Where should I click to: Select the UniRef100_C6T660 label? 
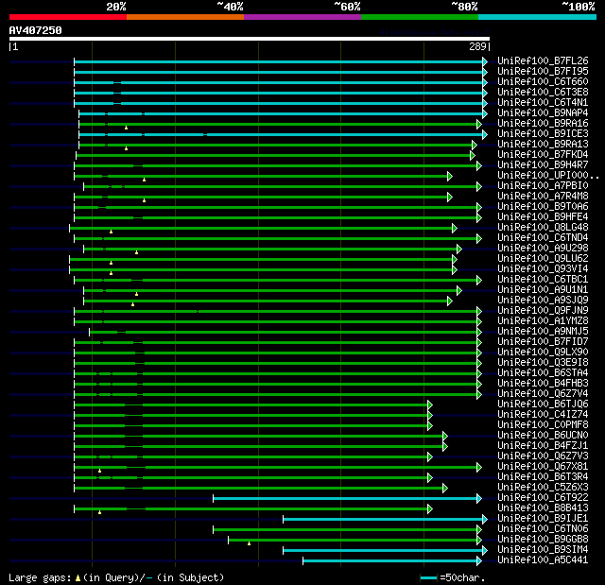coord(543,82)
